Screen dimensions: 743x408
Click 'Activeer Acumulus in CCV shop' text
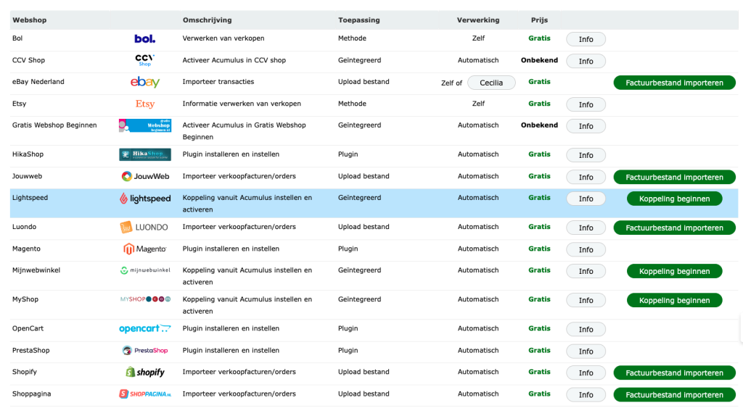click(x=234, y=60)
